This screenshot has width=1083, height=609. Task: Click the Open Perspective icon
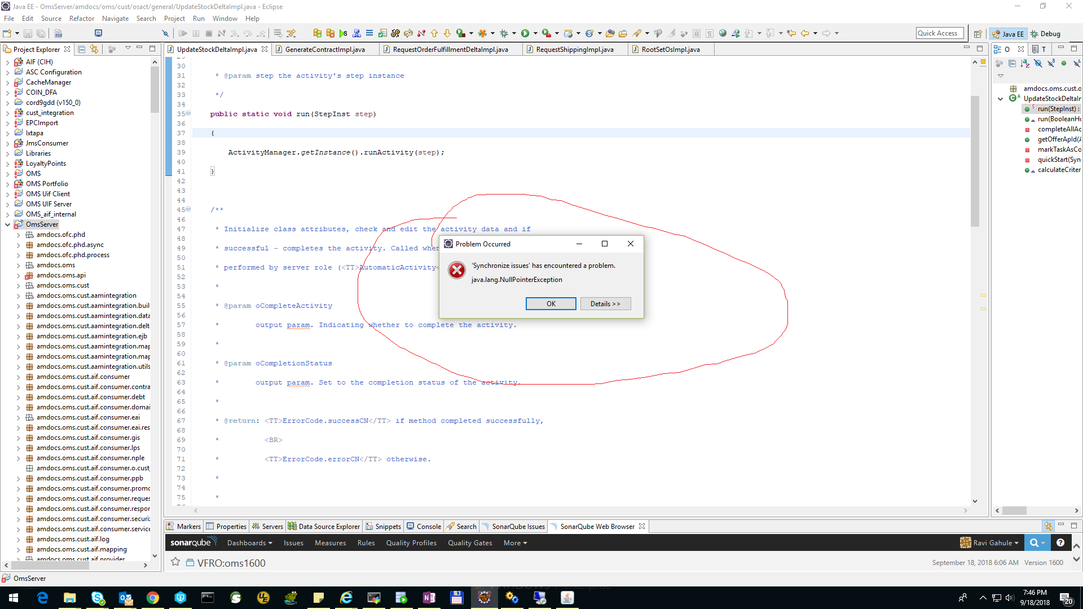(x=978, y=34)
